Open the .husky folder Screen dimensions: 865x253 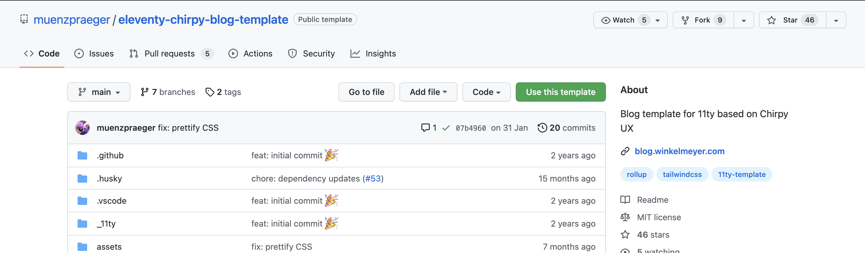(109, 178)
